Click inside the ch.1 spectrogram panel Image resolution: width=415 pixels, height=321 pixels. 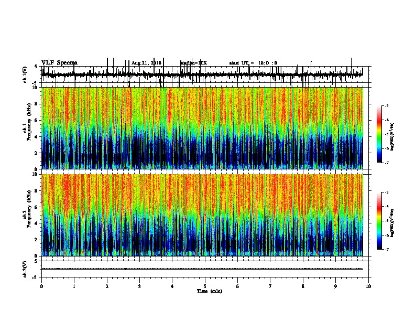coord(202,128)
